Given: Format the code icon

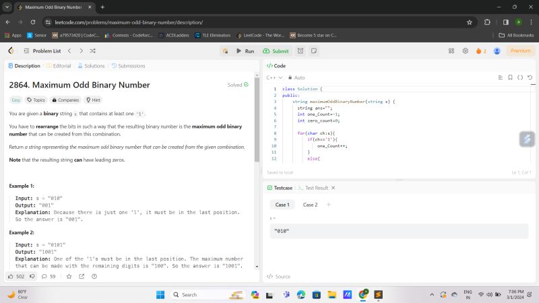Looking at the screenshot, I should [501, 77].
